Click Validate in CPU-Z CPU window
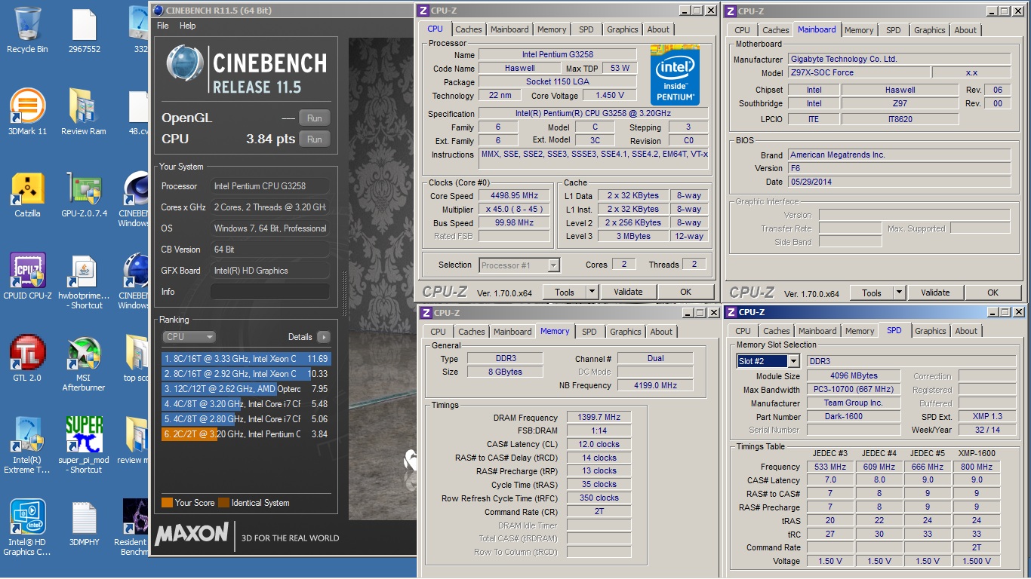Screen dimensions: 1031x579 click(x=628, y=292)
